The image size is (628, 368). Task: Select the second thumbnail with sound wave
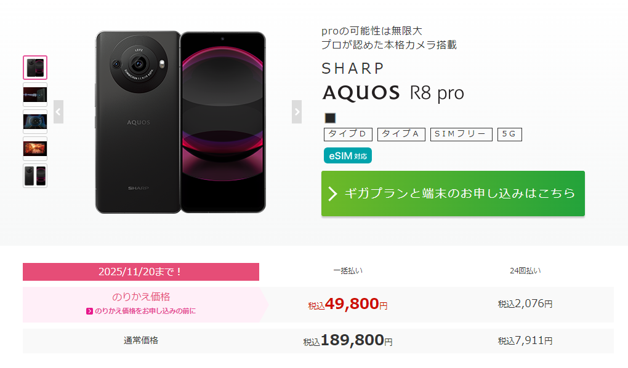35,95
